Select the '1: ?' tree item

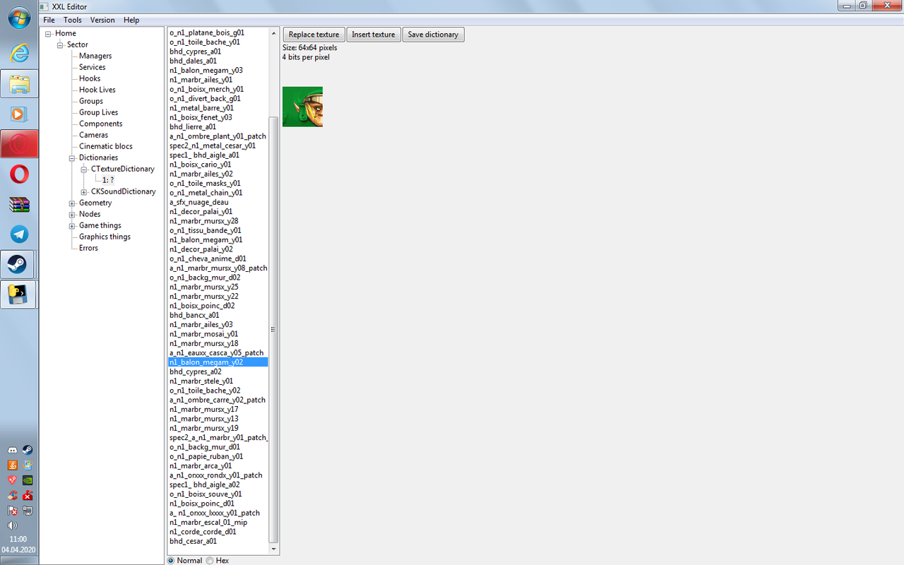point(109,180)
